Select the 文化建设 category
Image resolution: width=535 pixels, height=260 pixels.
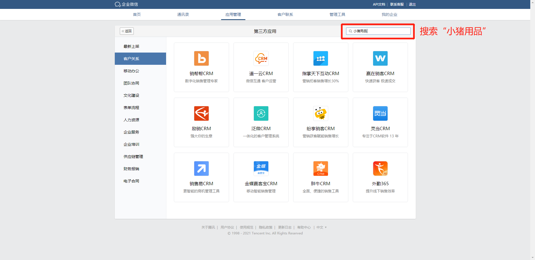pos(140,95)
